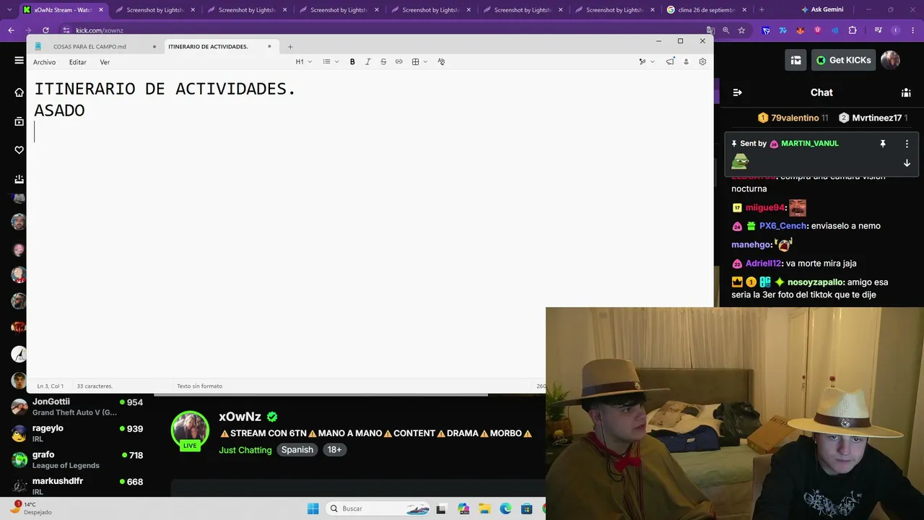Open the weather widget showing 14°C
The image size is (924, 520).
click(x=32, y=508)
